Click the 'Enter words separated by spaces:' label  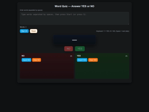[x=31, y=10]
